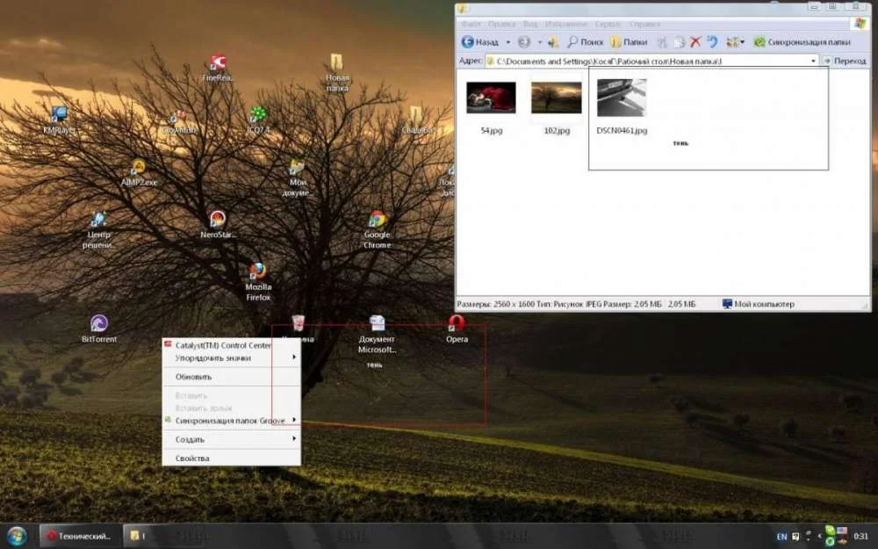Open the Back button history dropdown arrow
The image size is (878, 549).
pyautogui.click(x=507, y=42)
